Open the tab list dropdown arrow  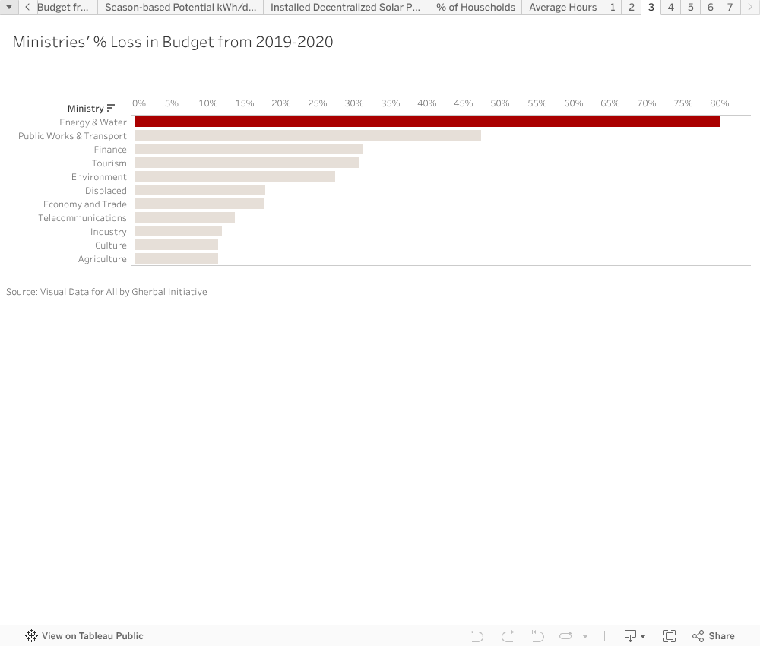8,8
